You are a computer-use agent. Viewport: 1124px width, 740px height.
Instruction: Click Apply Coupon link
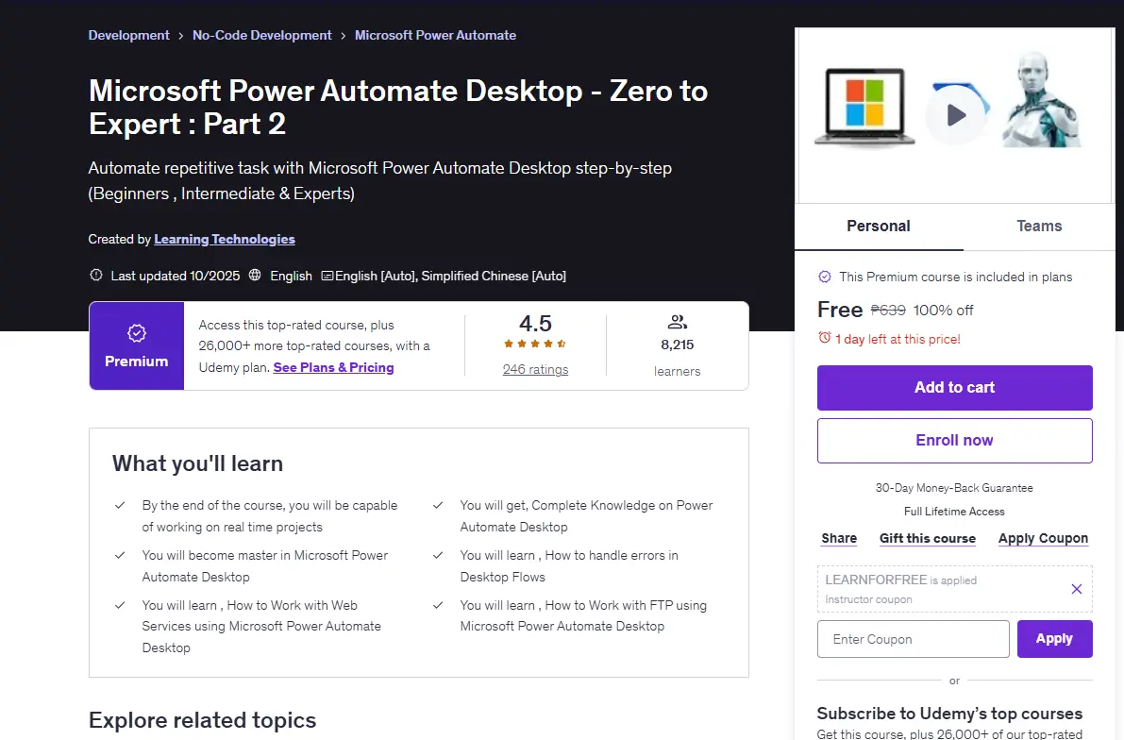(x=1043, y=539)
